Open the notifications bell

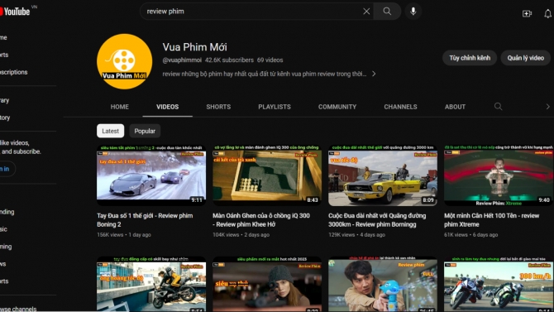tap(547, 13)
